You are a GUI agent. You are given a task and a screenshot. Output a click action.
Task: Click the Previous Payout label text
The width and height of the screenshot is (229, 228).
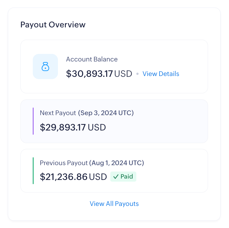[64, 163]
